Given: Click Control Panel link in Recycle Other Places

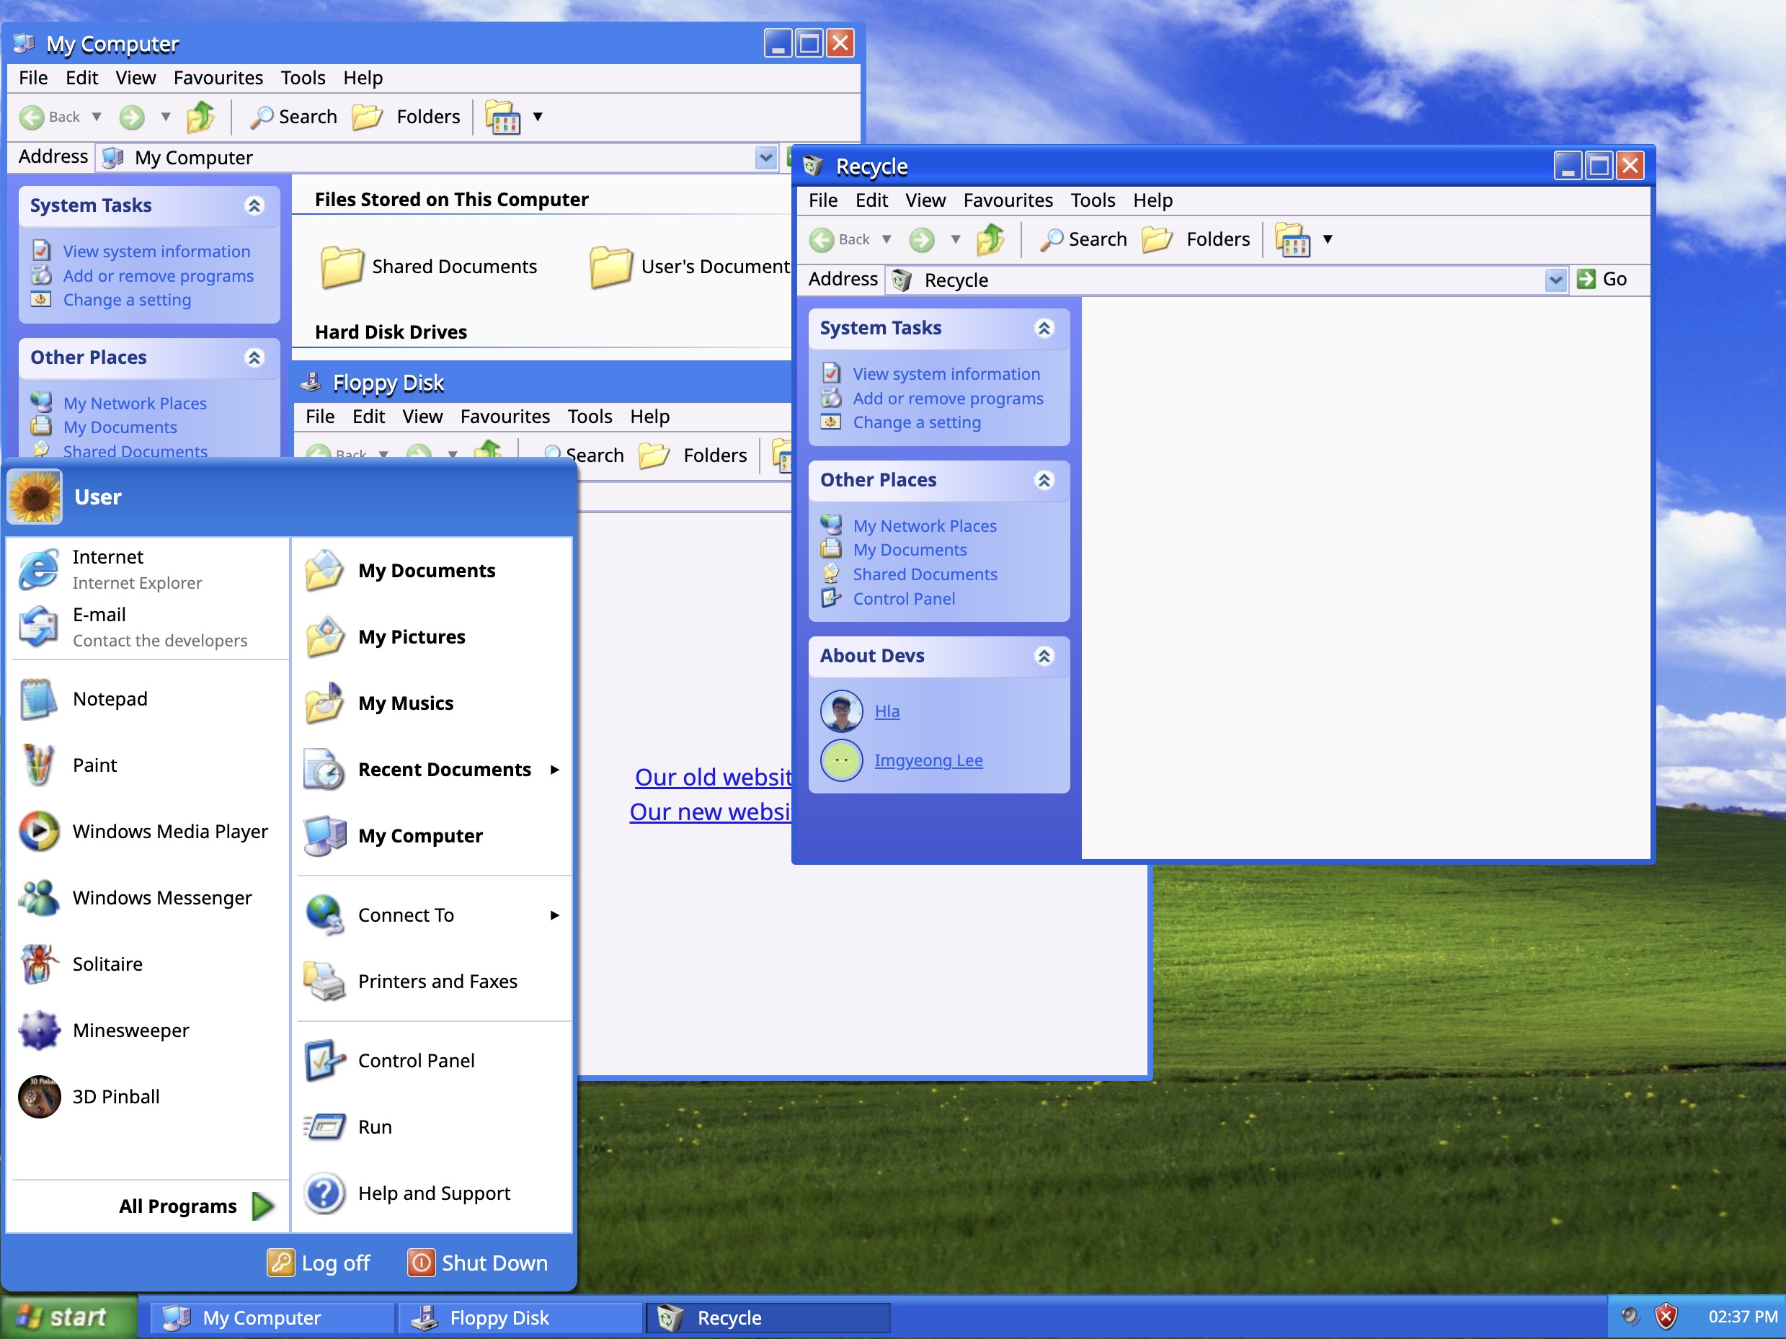Looking at the screenshot, I should coord(904,599).
